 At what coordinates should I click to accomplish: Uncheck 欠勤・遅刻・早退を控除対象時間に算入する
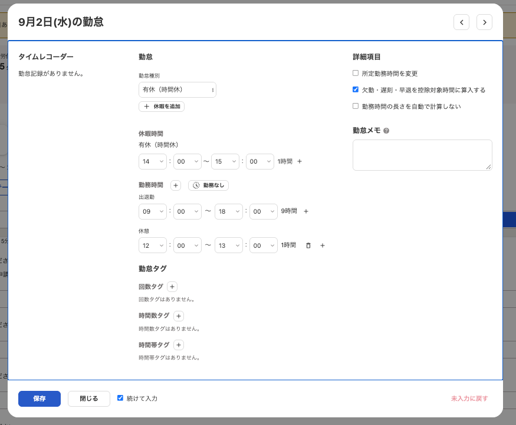pyautogui.click(x=356, y=89)
